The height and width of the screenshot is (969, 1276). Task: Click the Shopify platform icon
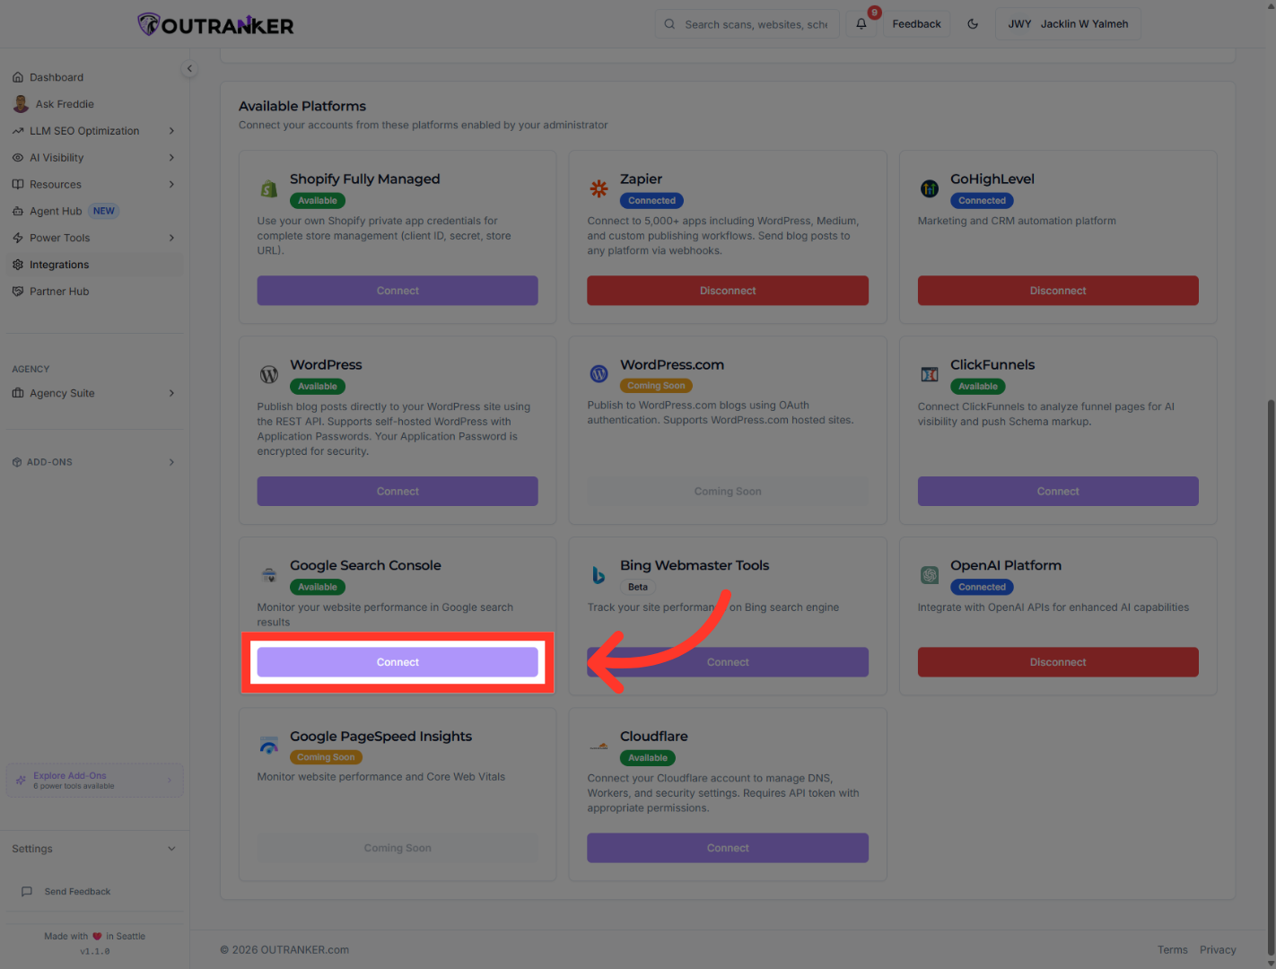(268, 188)
